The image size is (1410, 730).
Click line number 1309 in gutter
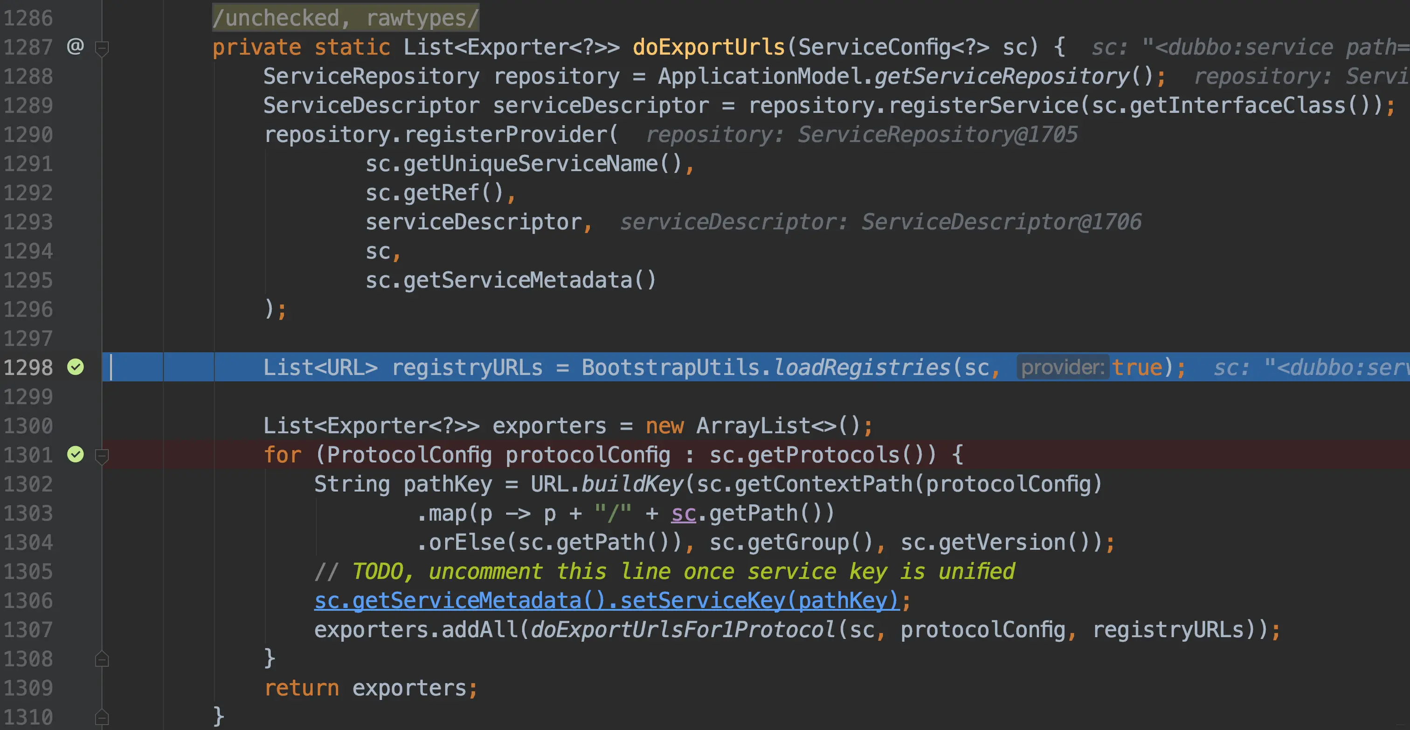tap(28, 688)
